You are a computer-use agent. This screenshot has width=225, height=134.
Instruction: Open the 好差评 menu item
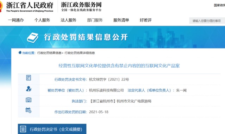pyautogui.click(x=146, y=20)
